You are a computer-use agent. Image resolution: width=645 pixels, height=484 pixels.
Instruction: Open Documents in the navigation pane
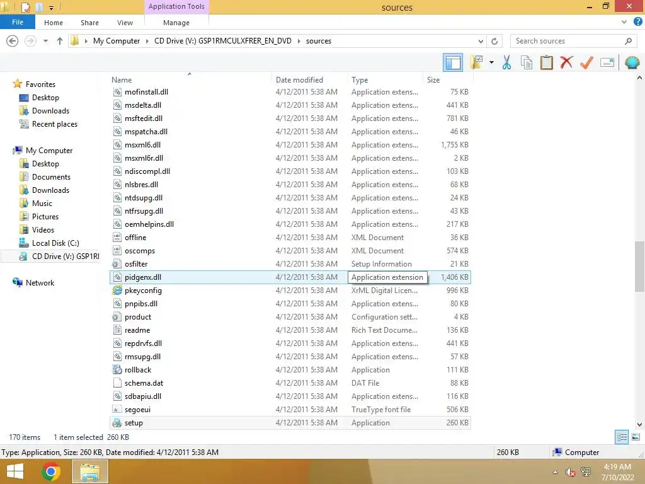click(52, 177)
